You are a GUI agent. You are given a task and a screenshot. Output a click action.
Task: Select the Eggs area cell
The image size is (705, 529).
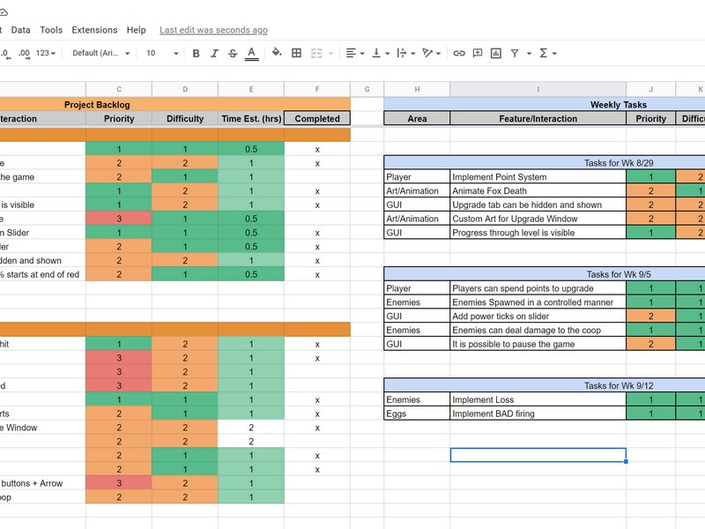(x=417, y=414)
